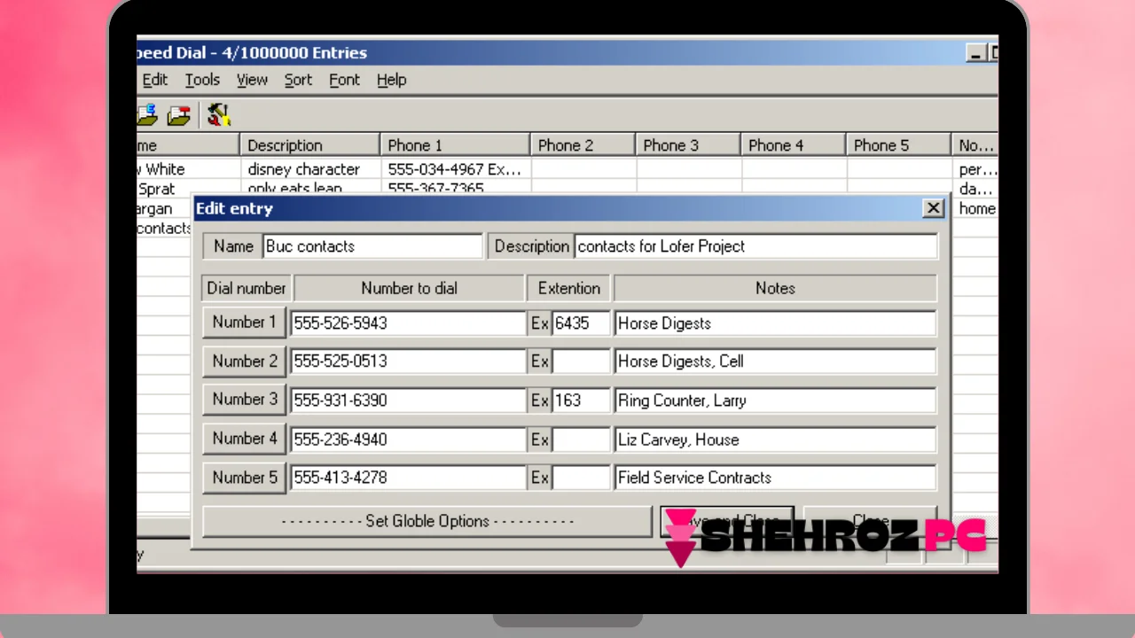Click the number field 555-526-5943
Image resolution: width=1135 pixels, height=638 pixels.
[x=409, y=323]
